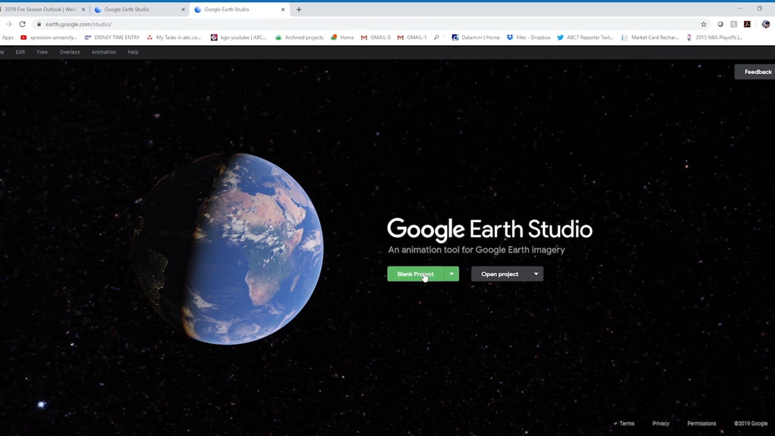Expand the Open project dropdown arrow
This screenshot has height=436, width=775.
point(536,274)
